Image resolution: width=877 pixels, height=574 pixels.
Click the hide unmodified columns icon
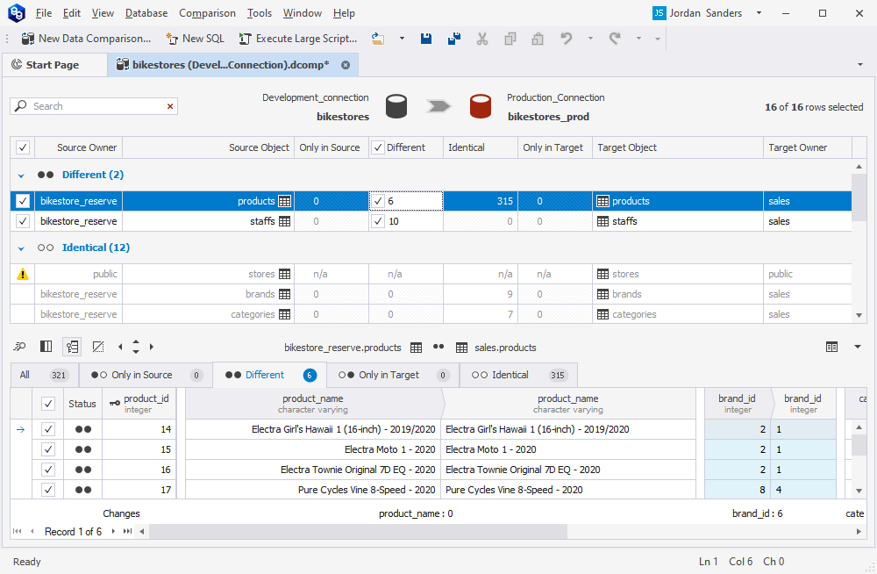98,347
